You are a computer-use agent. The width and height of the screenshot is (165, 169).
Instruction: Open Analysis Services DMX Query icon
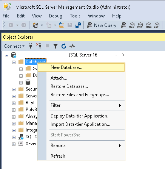[x=140, y=25]
